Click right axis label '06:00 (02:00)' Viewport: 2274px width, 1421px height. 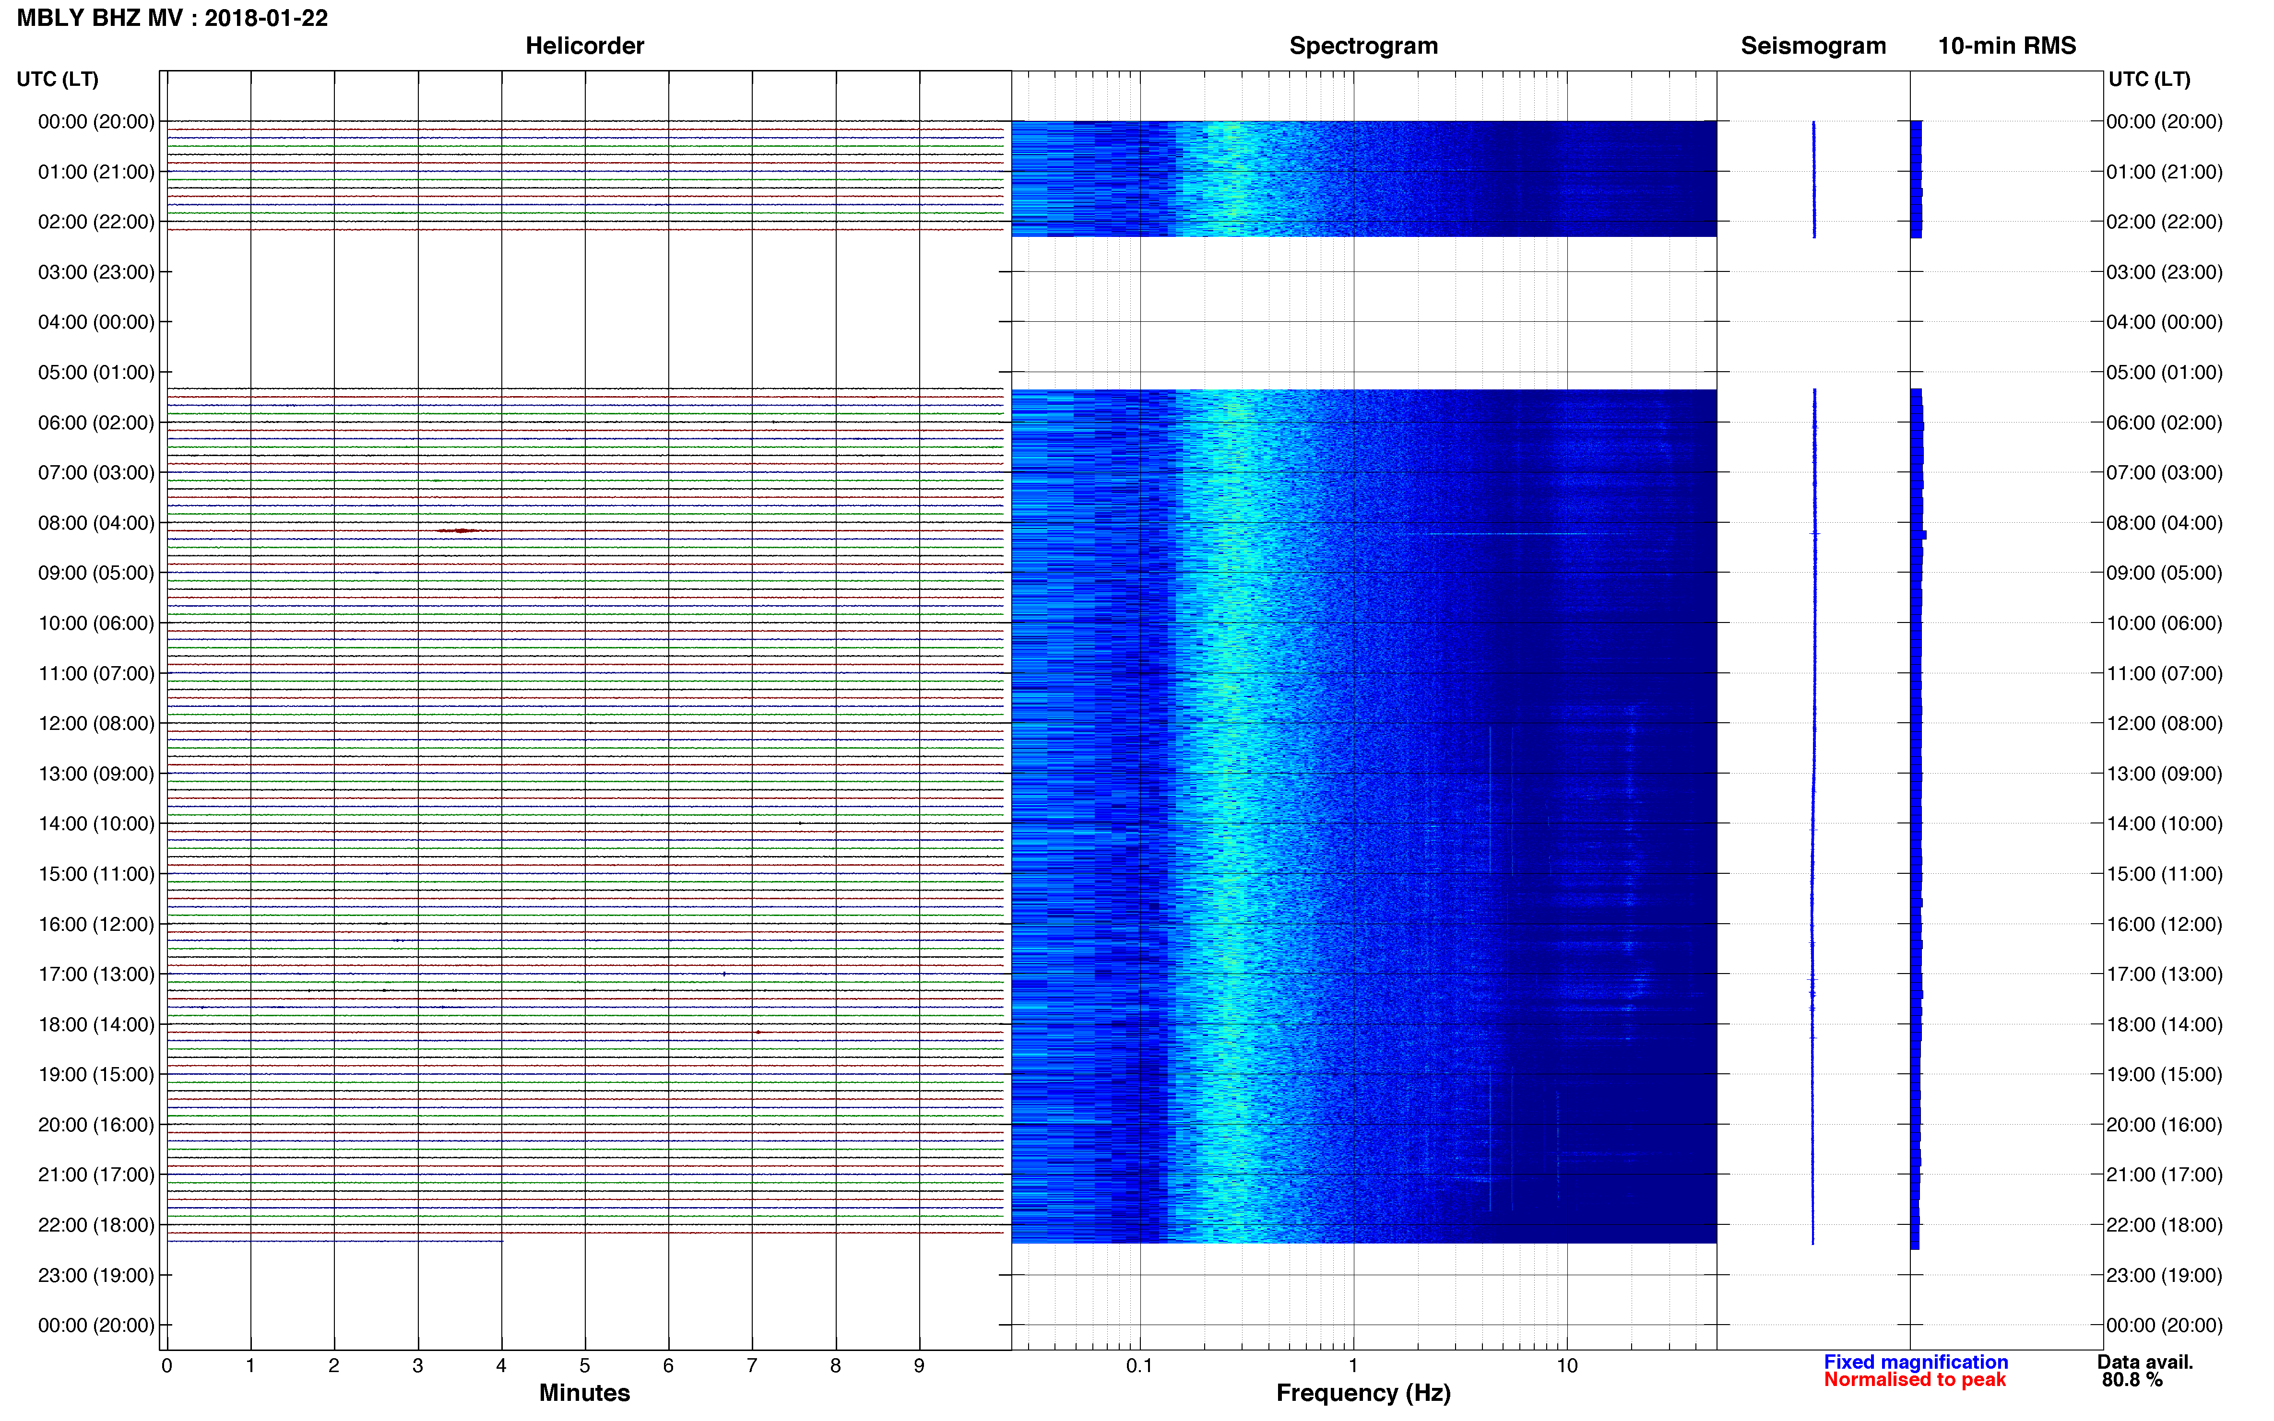[2164, 423]
